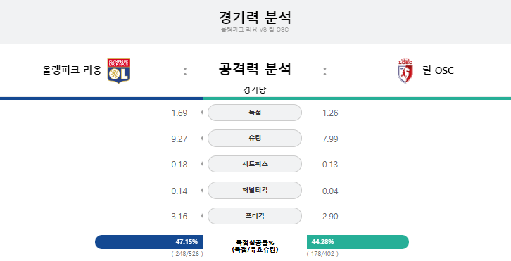
Task: Click the arrow beside 3.16 free kicks
Action: pyautogui.click(x=202, y=216)
